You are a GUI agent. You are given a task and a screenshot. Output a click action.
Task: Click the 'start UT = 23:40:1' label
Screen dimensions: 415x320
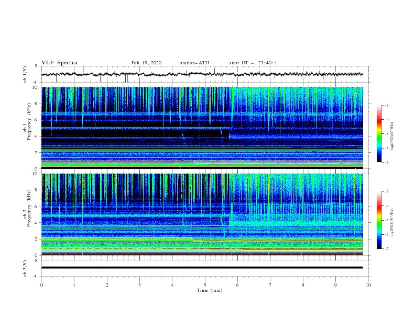point(253,63)
